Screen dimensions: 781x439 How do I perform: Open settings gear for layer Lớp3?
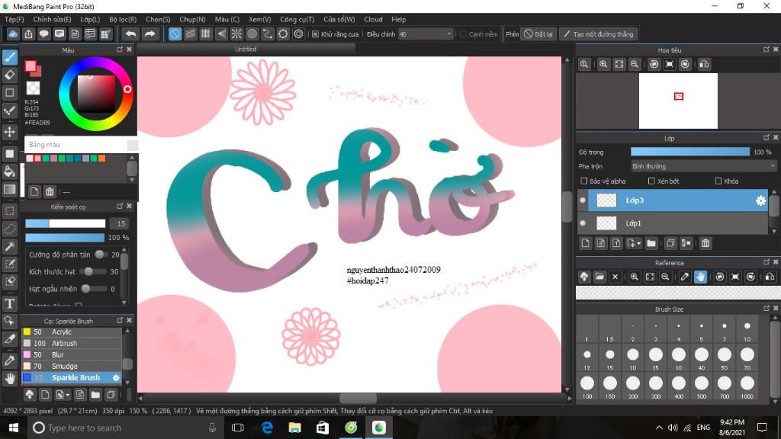[760, 200]
